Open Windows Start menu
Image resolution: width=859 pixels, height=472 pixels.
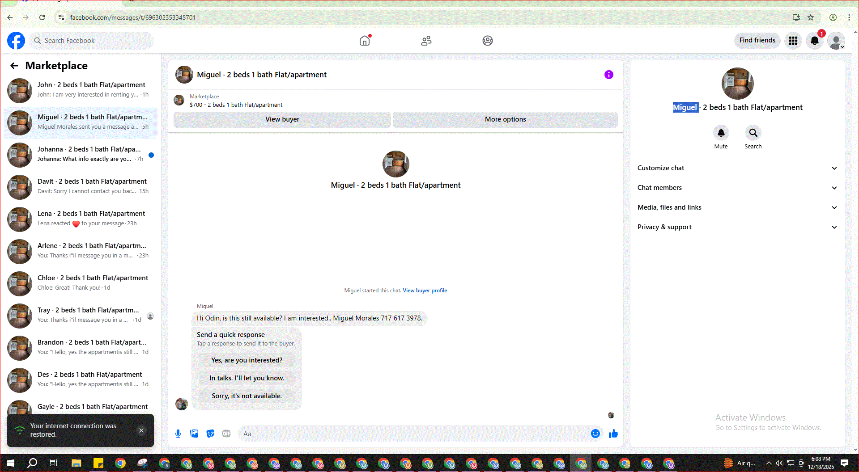tap(11, 463)
